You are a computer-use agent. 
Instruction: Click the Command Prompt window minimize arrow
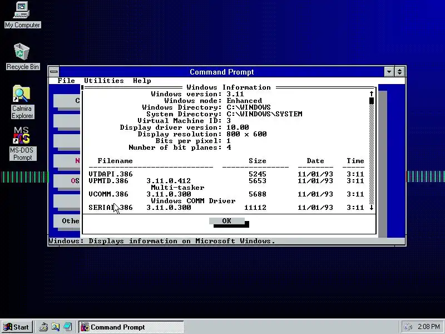389,72
